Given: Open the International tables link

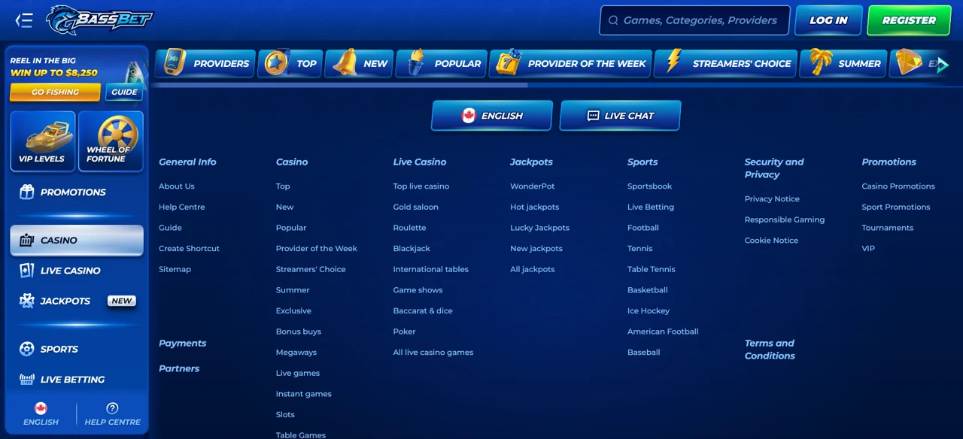Looking at the screenshot, I should 430,269.
